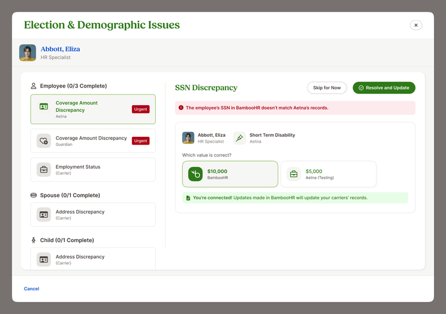Click the Urgent badge on Aetna item
446x314 pixels.
pos(140,109)
